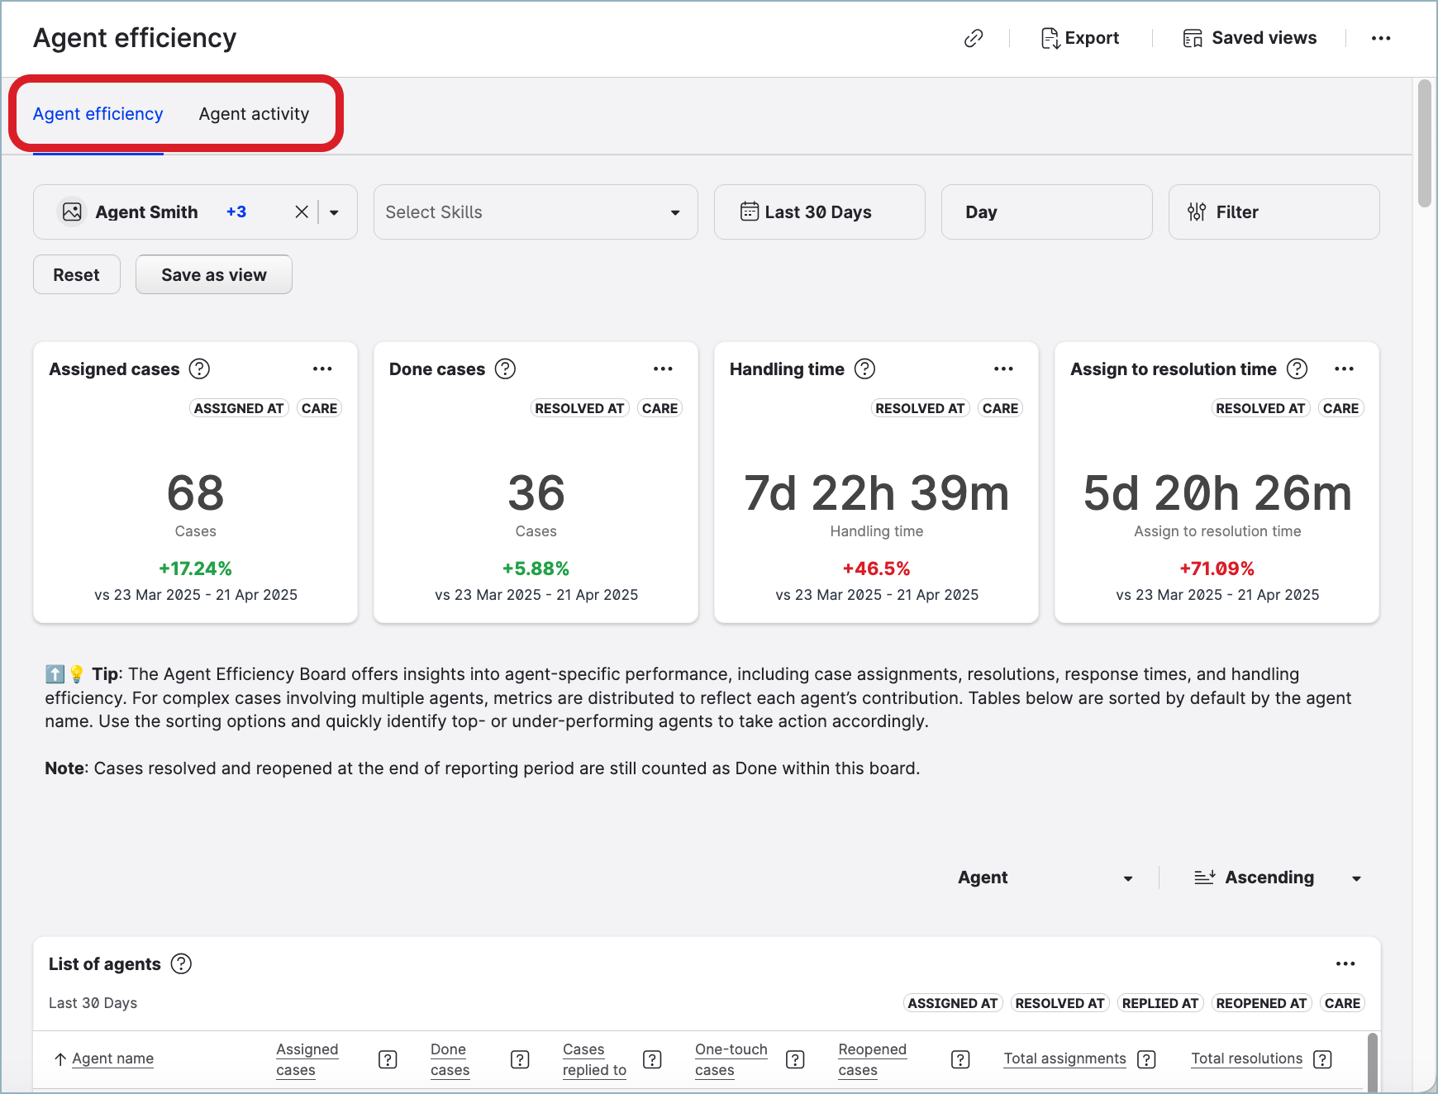
Task: Clear the Agent Smith selection with X
Action: (302, 212)
